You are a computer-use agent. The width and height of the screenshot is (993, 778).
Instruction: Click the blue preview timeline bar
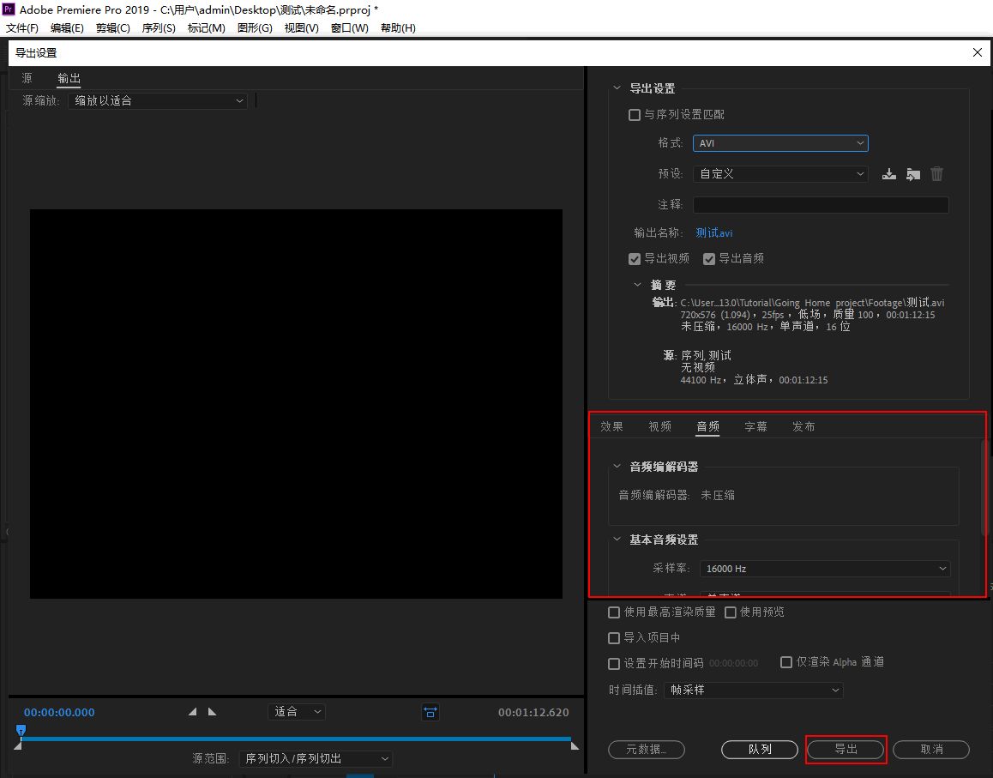coord(296,739)
